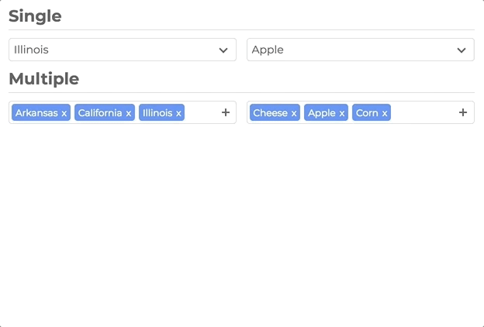
Task: Expand the chevron on the Apple dropdown
Action: click(462, 50)
